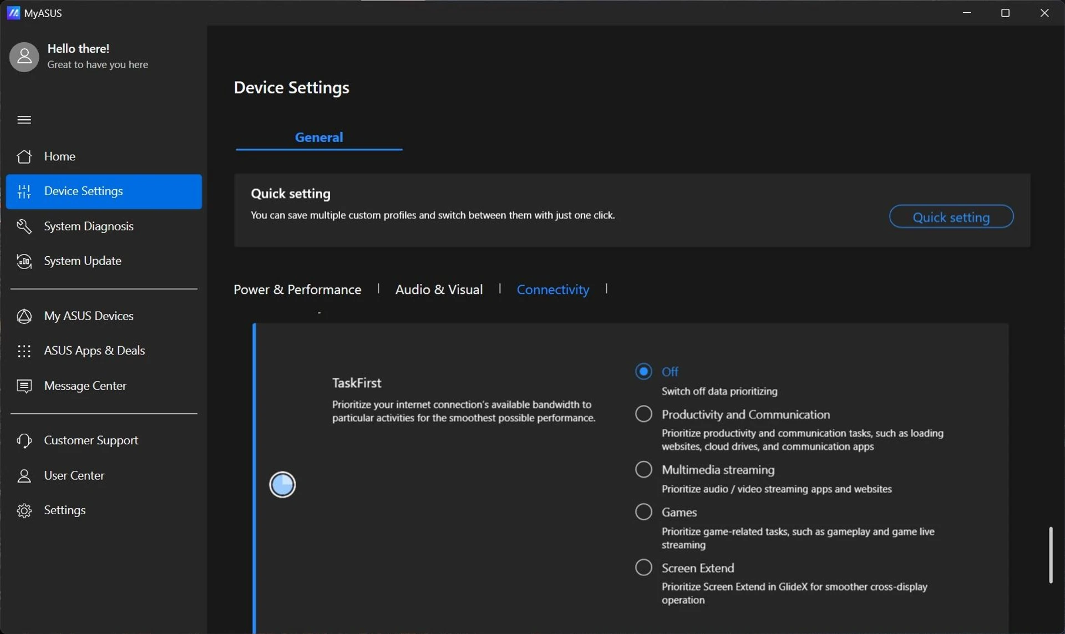Open Message Center page
Viewport: 1065px width, 634px height.
coord(104,386)
